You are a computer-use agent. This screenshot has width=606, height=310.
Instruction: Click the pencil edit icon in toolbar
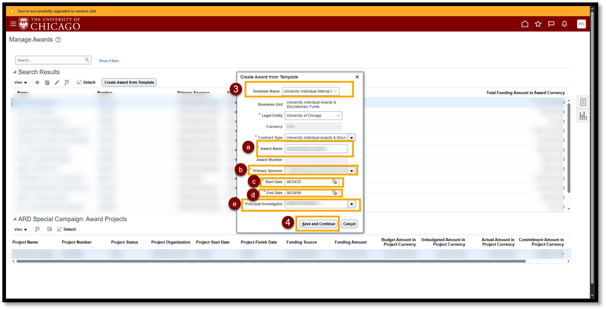coord(57,82)
